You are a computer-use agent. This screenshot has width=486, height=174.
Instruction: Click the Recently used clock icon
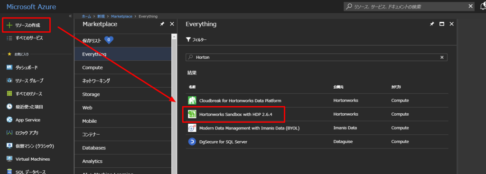[x=9, y=107]
